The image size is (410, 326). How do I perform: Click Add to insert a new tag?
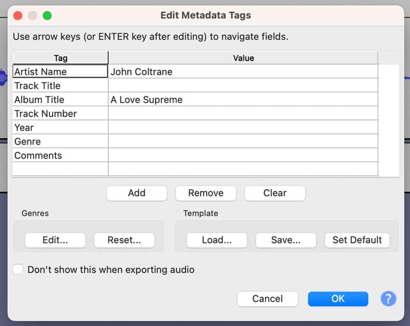tap(137, 193)
